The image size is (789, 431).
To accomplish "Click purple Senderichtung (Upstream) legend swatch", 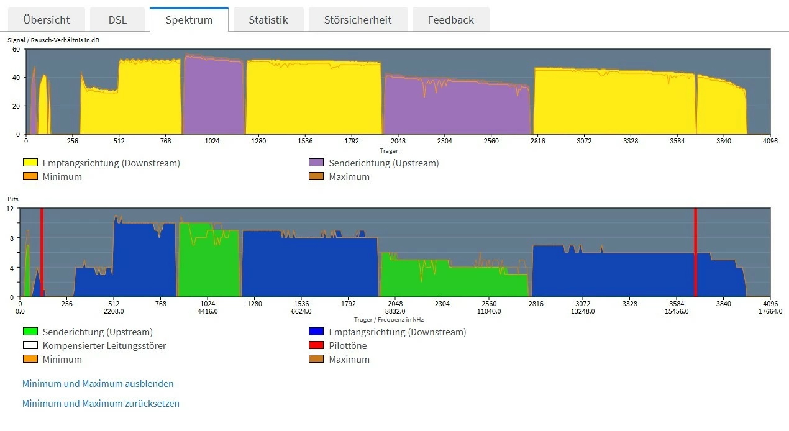I will click(316, 163).
